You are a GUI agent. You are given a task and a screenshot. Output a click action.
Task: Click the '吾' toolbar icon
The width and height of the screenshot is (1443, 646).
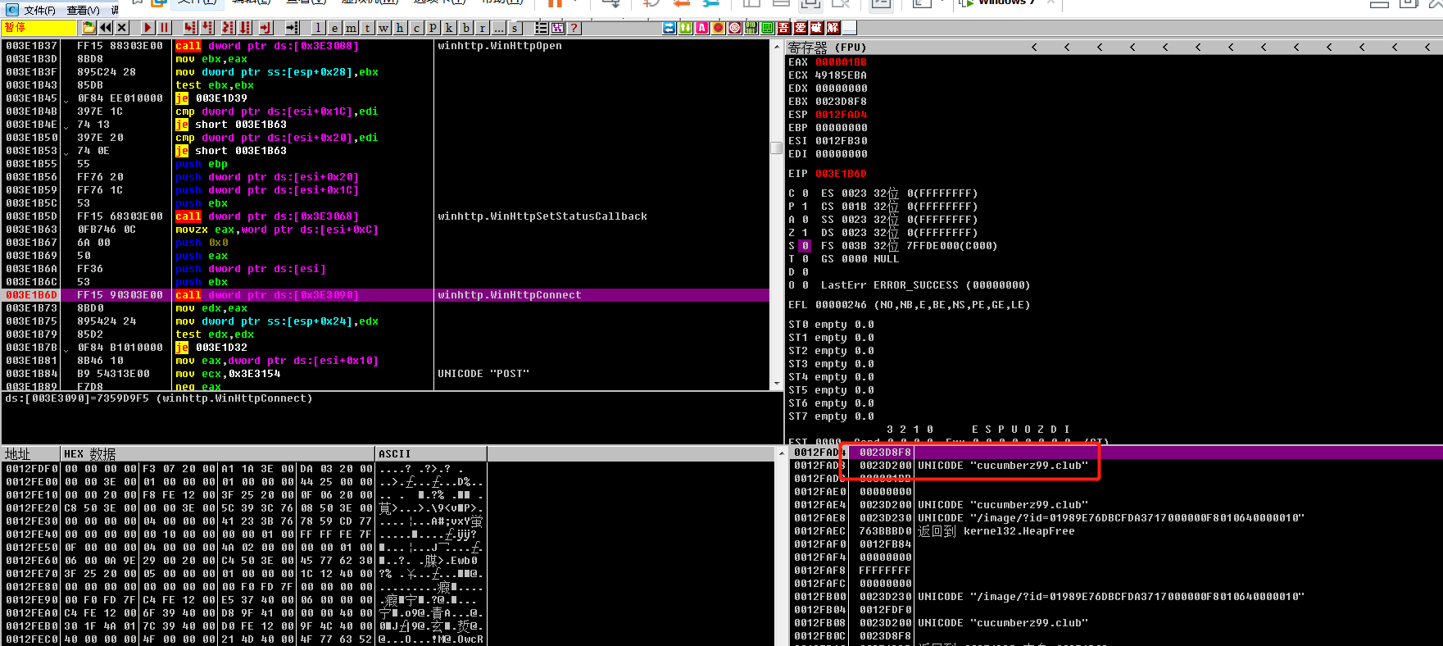784,28
